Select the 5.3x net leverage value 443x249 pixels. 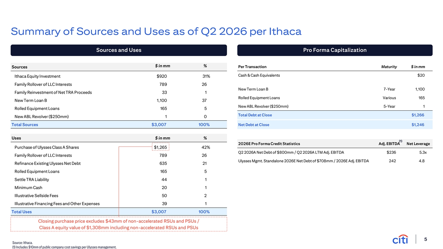(423, 152)
